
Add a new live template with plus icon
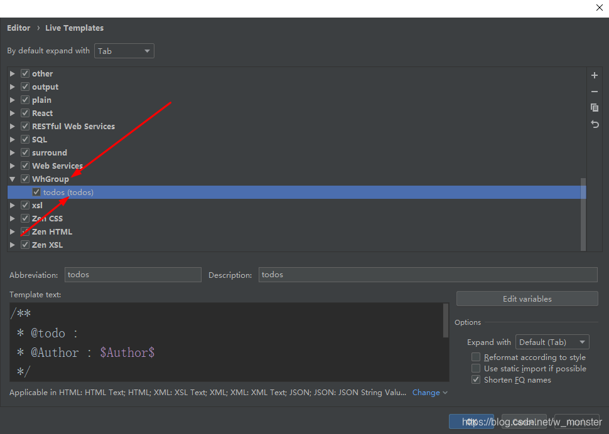click(594, 75)
